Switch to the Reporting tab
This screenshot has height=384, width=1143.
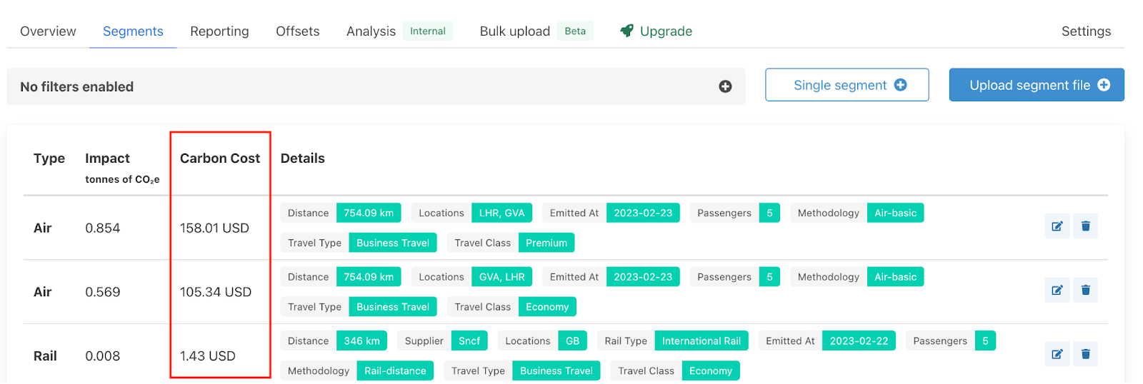tap(219, 31)
